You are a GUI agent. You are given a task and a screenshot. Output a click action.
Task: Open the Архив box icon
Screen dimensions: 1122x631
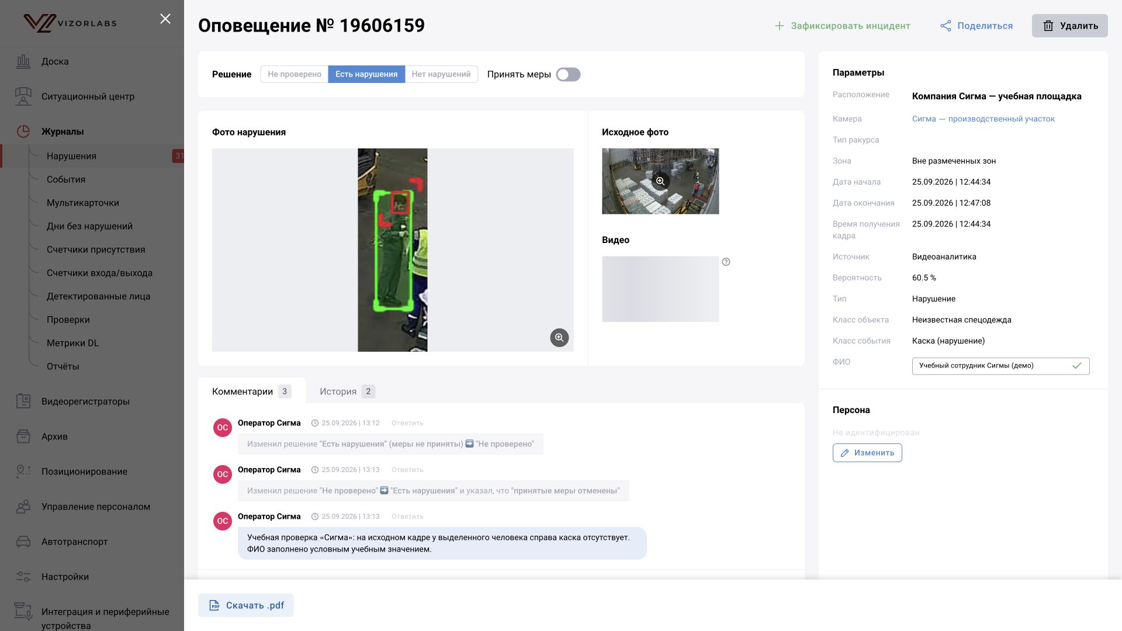pos(23,436)
